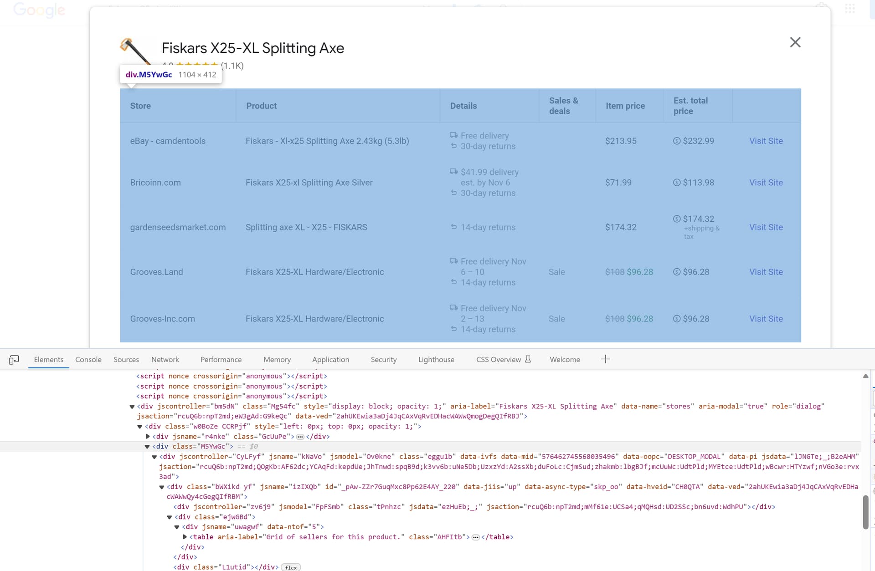Toggle the device emulation toolbar icon
The width and height of the screenshot is (875, 571).
(14, 360)
